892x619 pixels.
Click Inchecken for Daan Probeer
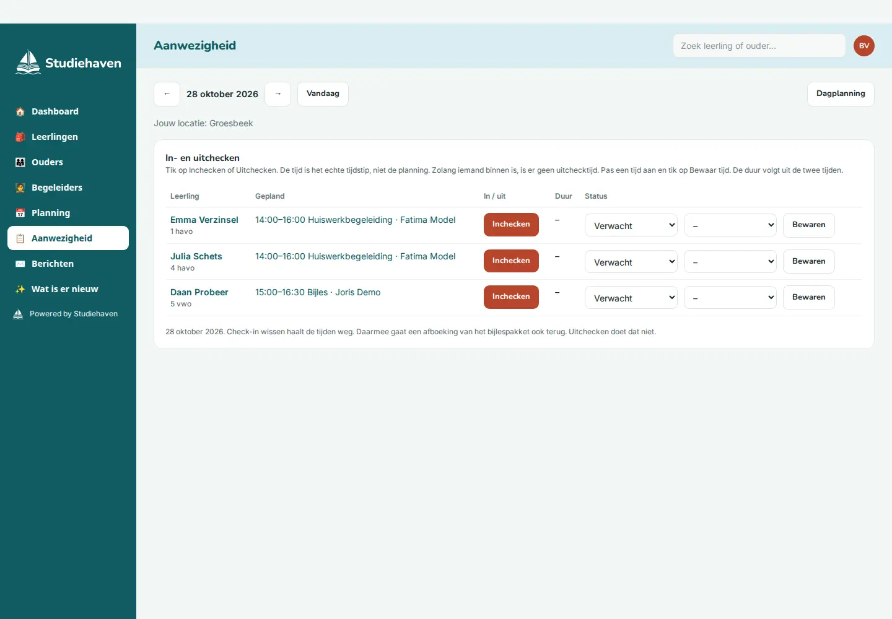point(511,297)
